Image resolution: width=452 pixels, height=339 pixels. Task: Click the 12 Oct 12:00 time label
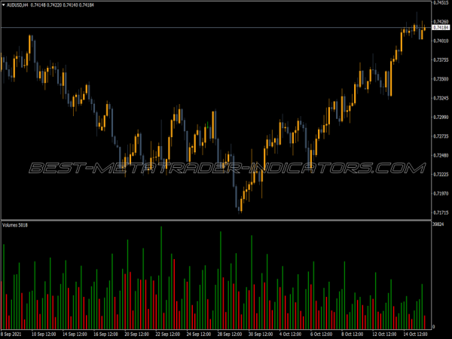point(384,334)
